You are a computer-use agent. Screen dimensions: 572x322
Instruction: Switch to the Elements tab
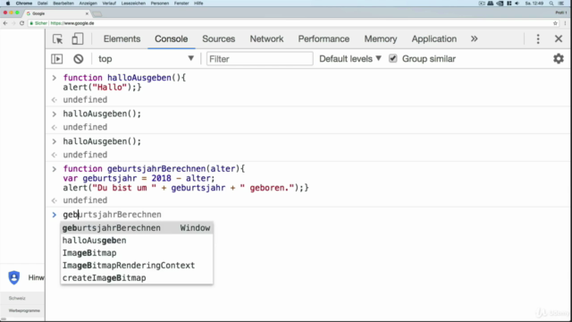tap(122, 38)
